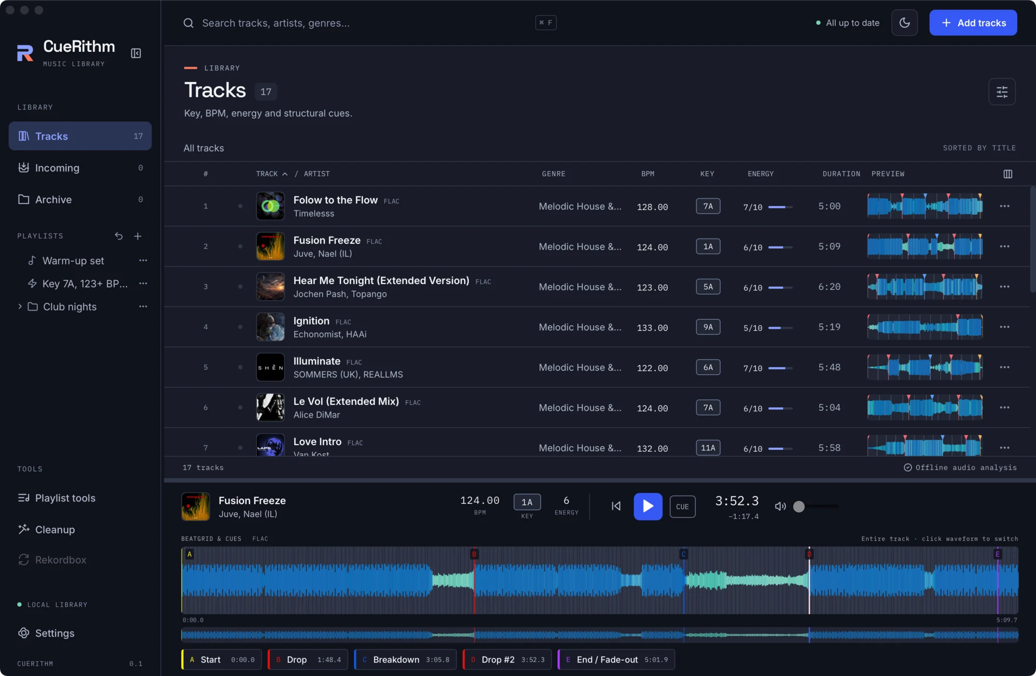Sort by Duration column header
The width and height of the screenshot is (1036, 676).
point(841,174)
